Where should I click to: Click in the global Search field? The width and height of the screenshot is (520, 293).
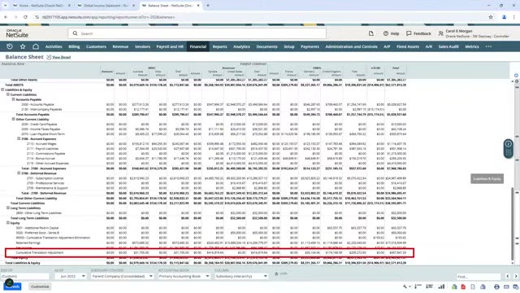197,33
